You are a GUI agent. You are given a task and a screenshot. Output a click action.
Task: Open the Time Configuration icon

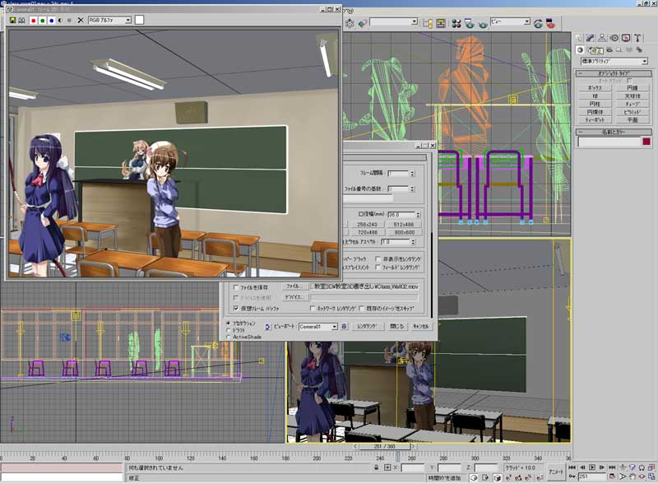pos(612,477)
